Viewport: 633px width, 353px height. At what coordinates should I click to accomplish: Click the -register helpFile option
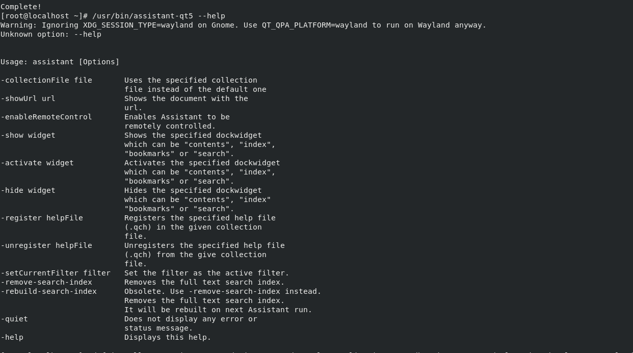coord(42,218)
